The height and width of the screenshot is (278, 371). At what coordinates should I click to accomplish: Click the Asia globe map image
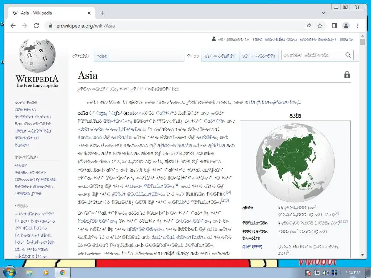click(x=295, y=163)
